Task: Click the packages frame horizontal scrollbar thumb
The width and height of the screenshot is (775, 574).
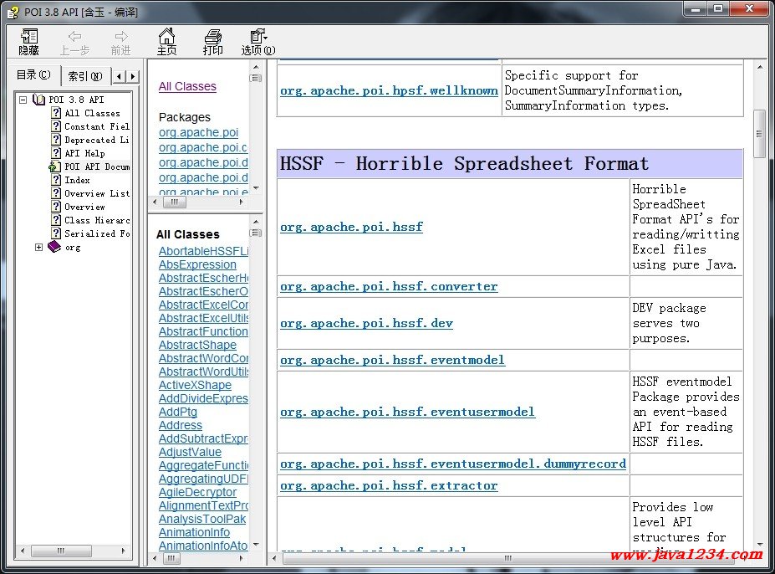Action: (175, 202)
